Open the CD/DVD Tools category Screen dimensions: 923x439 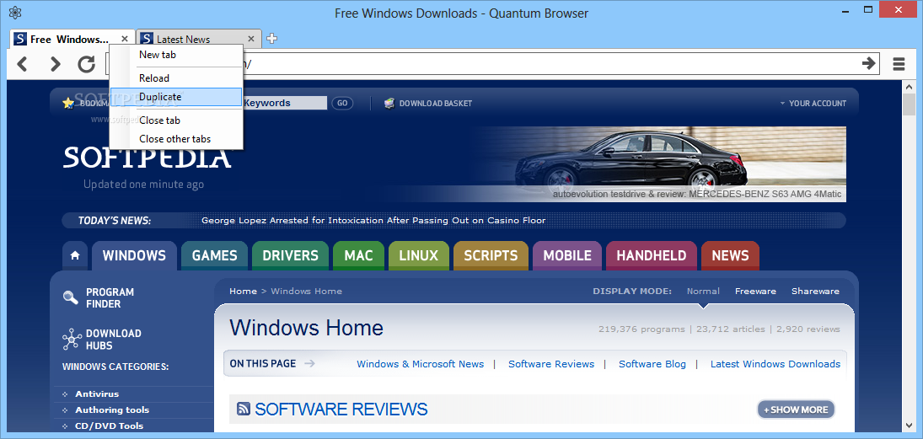click(x=109, y=426)
